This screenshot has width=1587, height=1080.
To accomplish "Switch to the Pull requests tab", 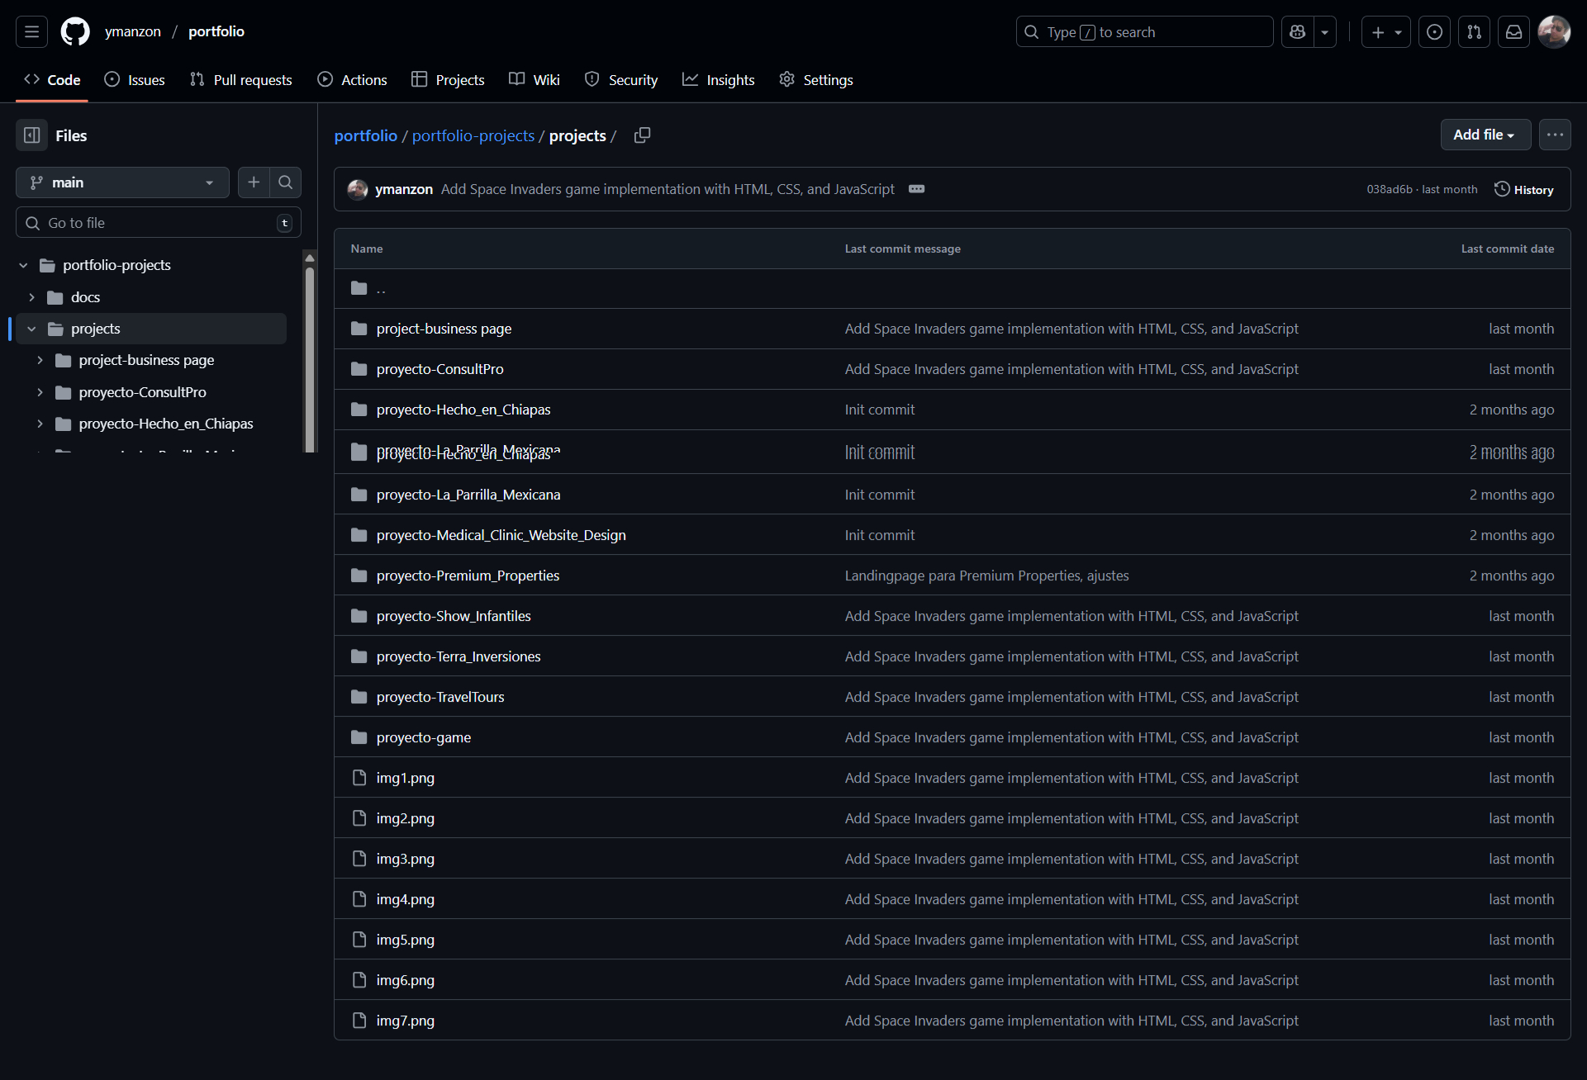I will (x=241, y=80).
